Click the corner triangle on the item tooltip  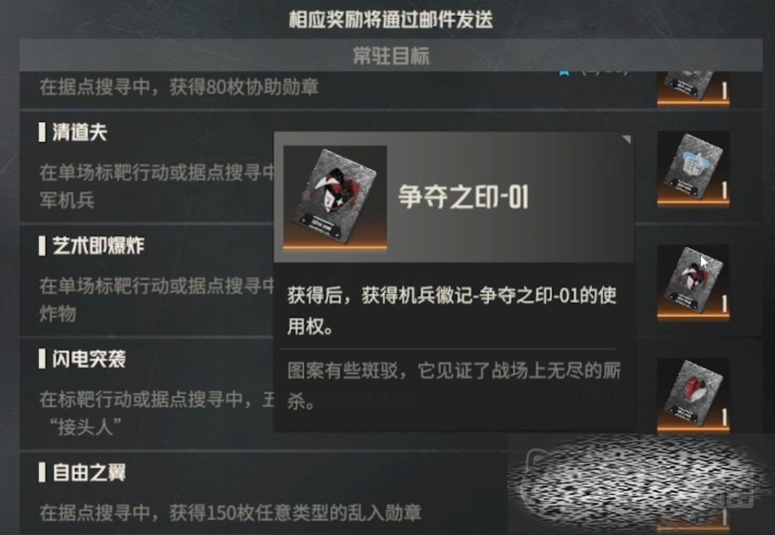point(627,139)
